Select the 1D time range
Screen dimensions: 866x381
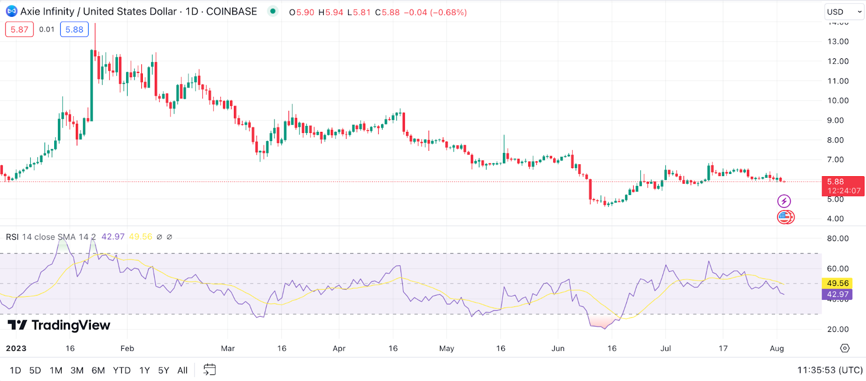[x=15, y=370]
